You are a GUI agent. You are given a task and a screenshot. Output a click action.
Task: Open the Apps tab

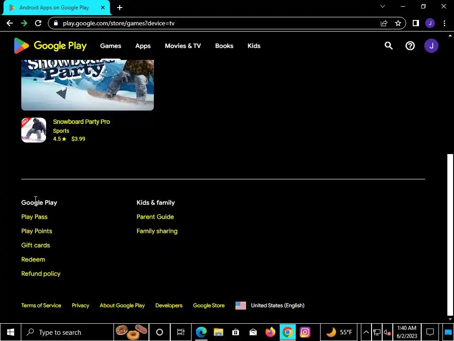[143, 46]
